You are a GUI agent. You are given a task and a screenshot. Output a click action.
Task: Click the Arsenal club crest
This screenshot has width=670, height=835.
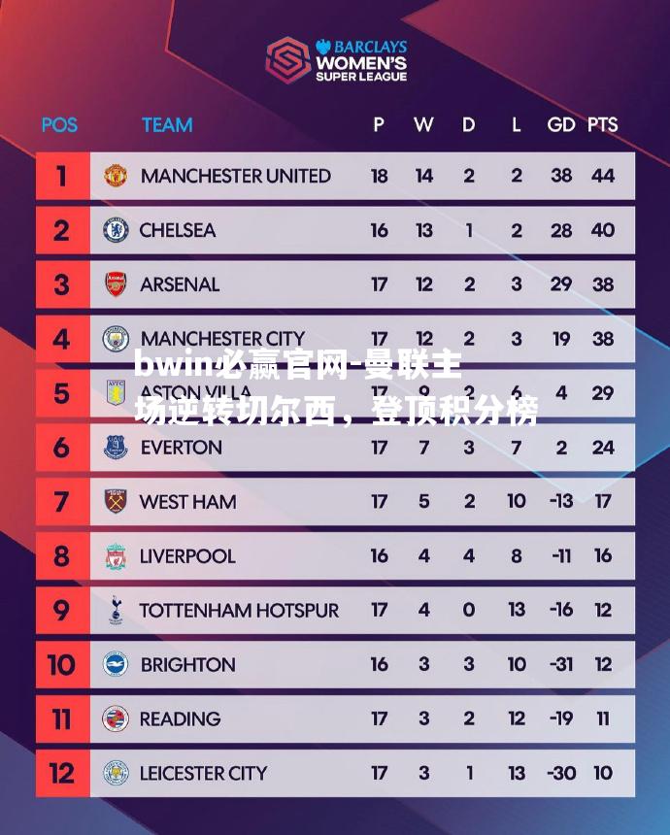116,284
